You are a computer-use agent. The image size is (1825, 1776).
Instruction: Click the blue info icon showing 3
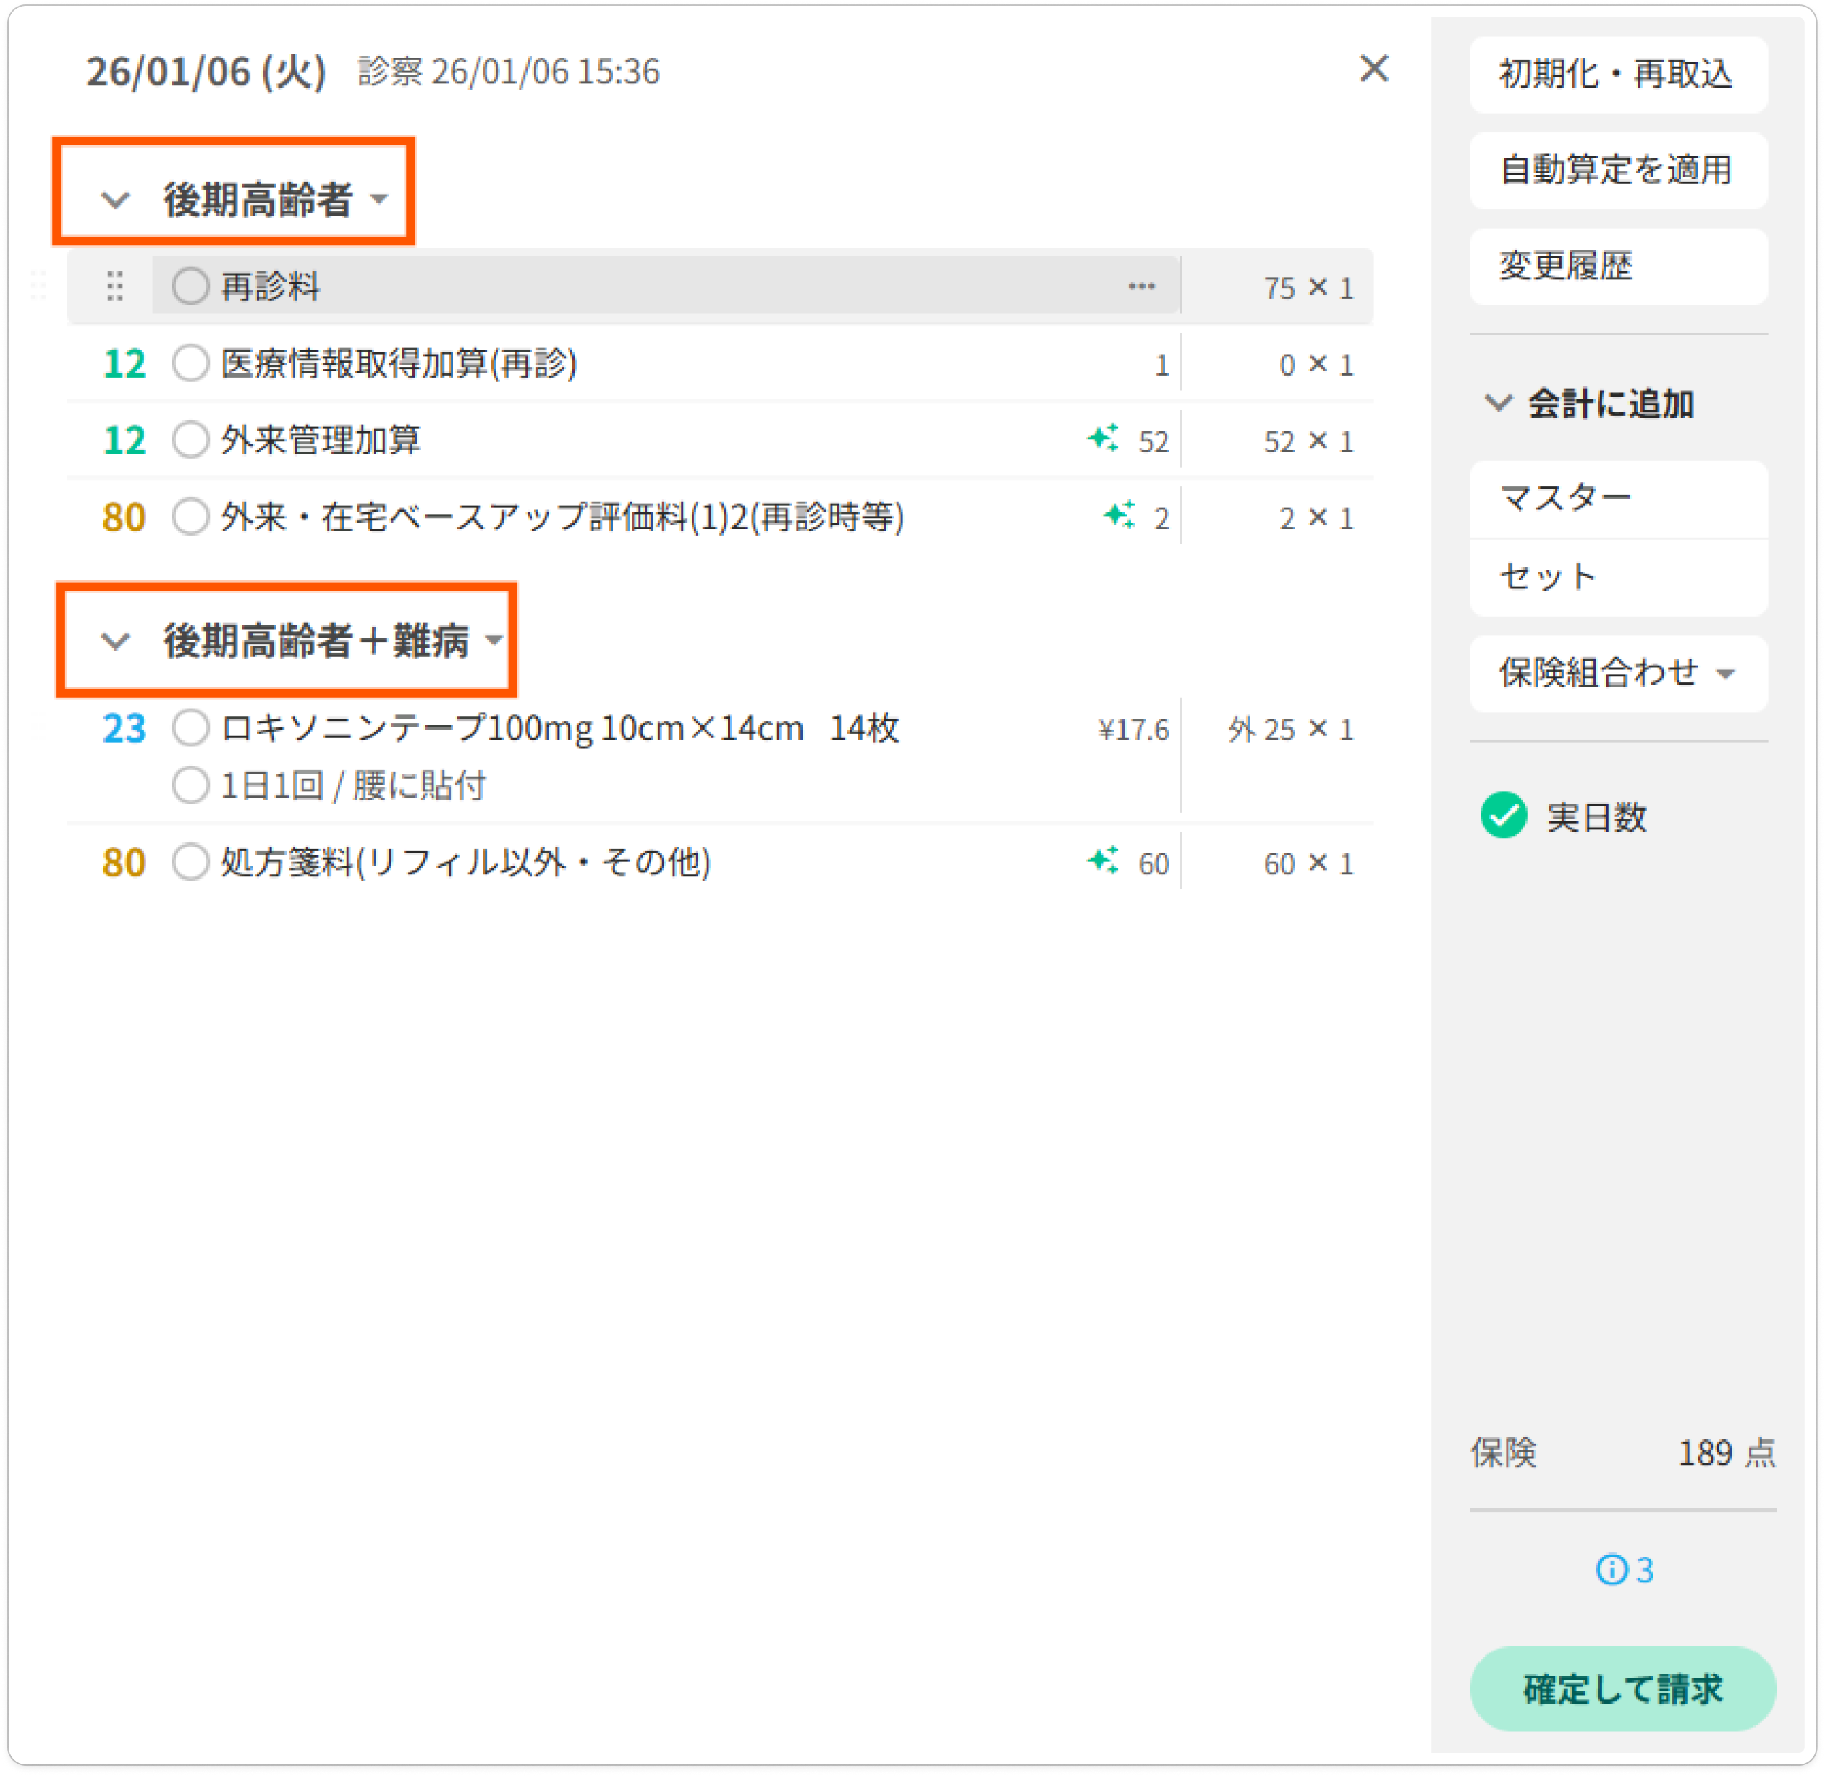tap(1612, 1570)
